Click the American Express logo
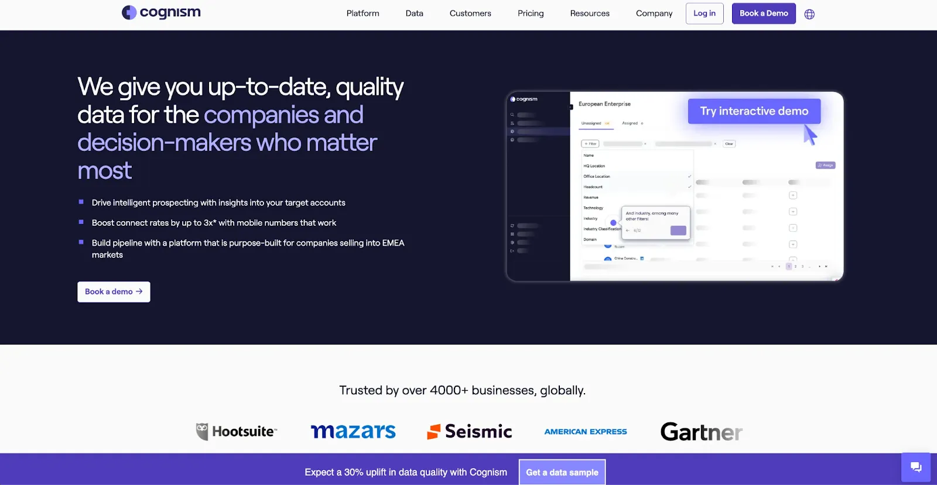 point(586,432)
